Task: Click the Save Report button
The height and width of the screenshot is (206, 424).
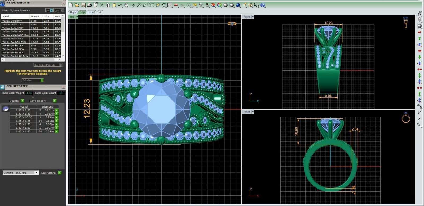Action: click(x=55, y=101)
